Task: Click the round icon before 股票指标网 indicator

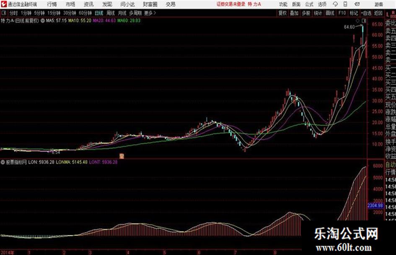Action: [x=3, y=162]
